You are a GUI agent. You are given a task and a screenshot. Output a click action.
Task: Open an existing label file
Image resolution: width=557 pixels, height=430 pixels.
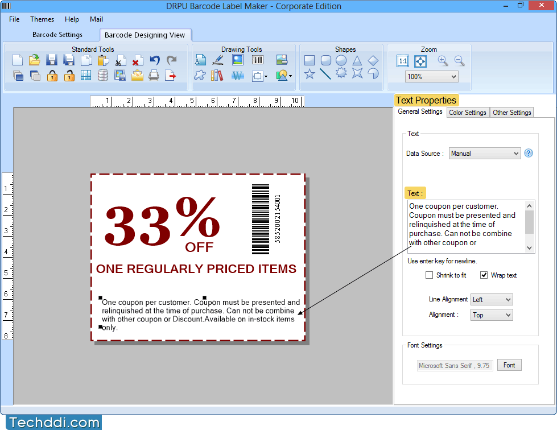(35, 60)
